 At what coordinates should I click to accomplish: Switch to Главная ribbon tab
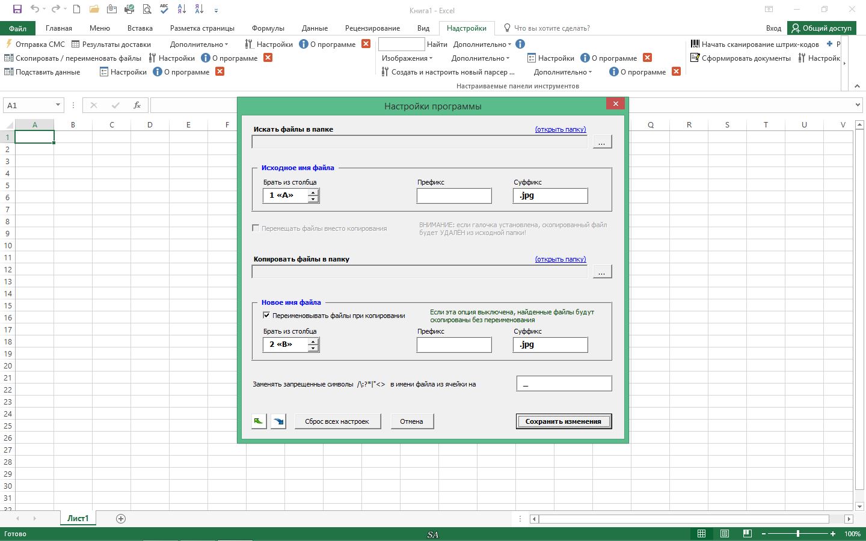[59, 28]
